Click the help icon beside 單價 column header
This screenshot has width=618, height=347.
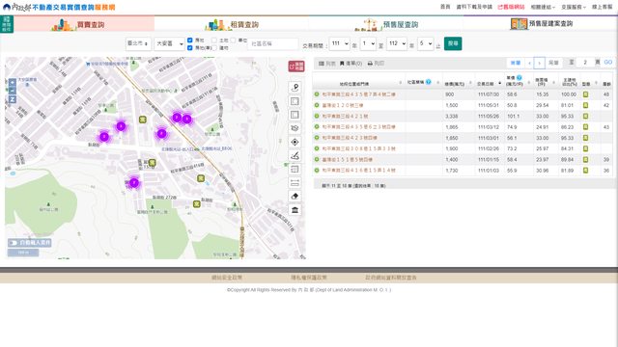520,77
